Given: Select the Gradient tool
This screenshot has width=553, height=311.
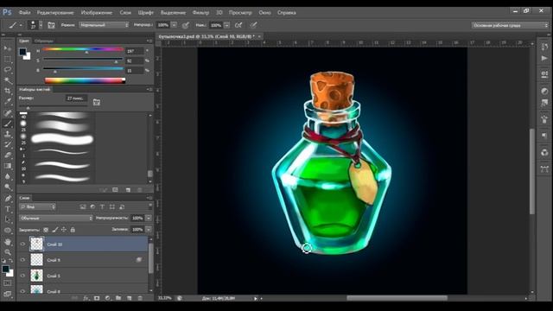Looking at the screenshot, I should (x=8, y=166).
